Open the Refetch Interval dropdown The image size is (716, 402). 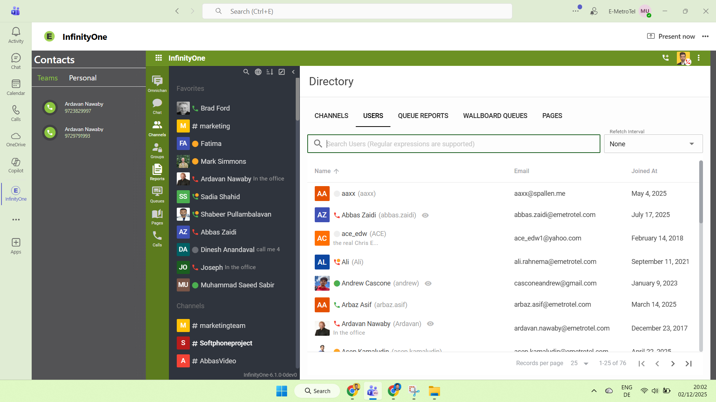[x=653, y=144]
